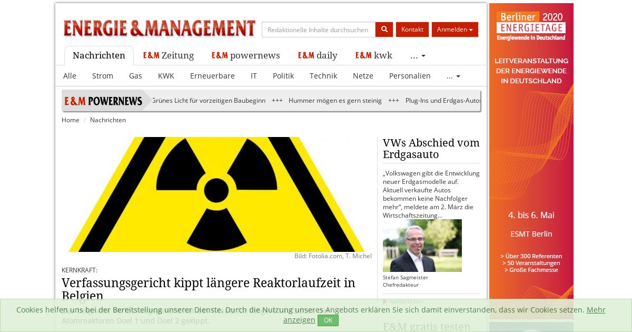This screenshot has width=632, height=332.
Task: Open the radioactive warning sign article image
Action: (216, 194)
